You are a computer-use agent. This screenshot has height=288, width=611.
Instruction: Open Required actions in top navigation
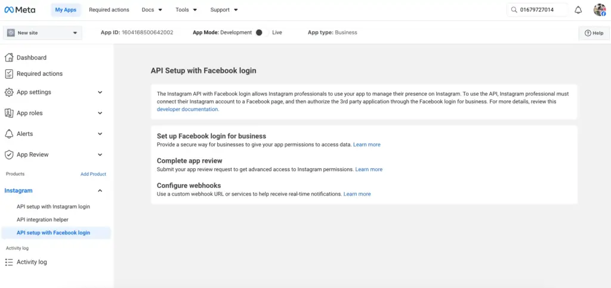[x=109, y=10]
